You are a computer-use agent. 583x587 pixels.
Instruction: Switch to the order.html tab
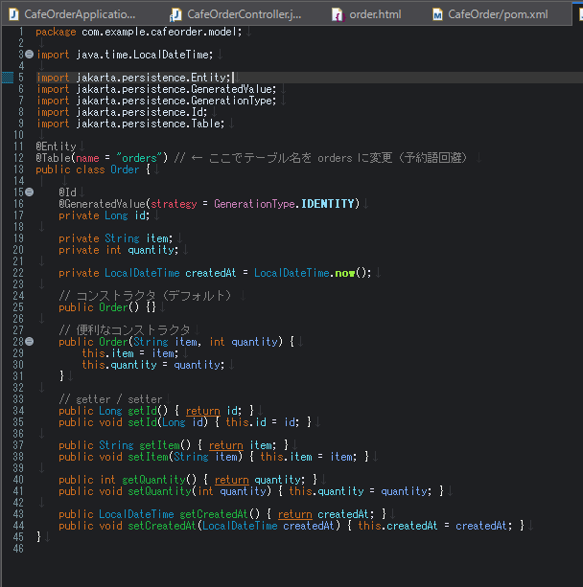click(x=373, y=14)
